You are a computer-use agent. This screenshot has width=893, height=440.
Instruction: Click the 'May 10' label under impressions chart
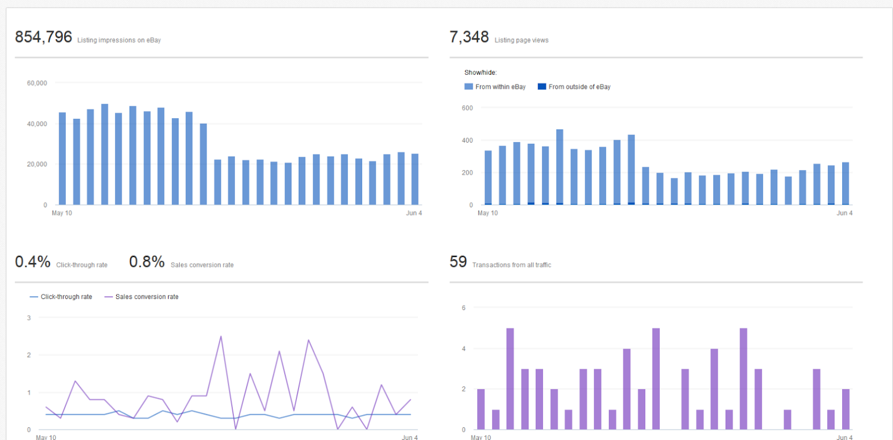(62, 213)
